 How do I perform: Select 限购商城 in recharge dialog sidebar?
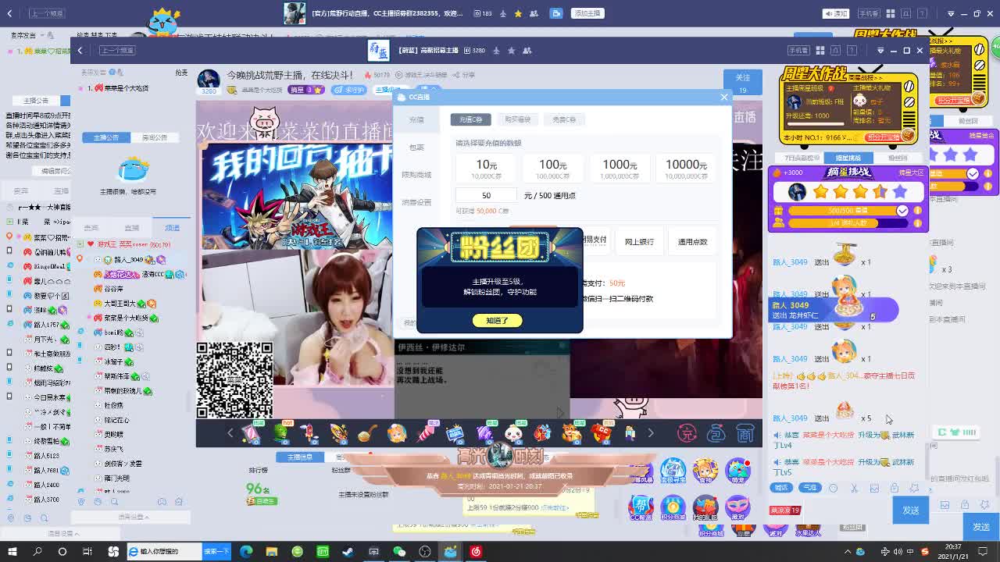click(x=416, y=175)
